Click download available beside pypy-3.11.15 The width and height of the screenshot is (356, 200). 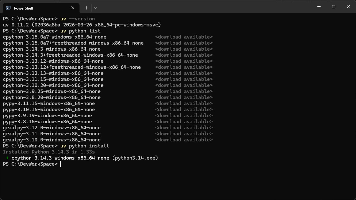184,104
